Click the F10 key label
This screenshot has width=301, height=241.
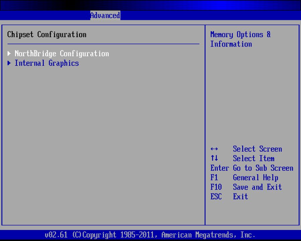point(216,187)
